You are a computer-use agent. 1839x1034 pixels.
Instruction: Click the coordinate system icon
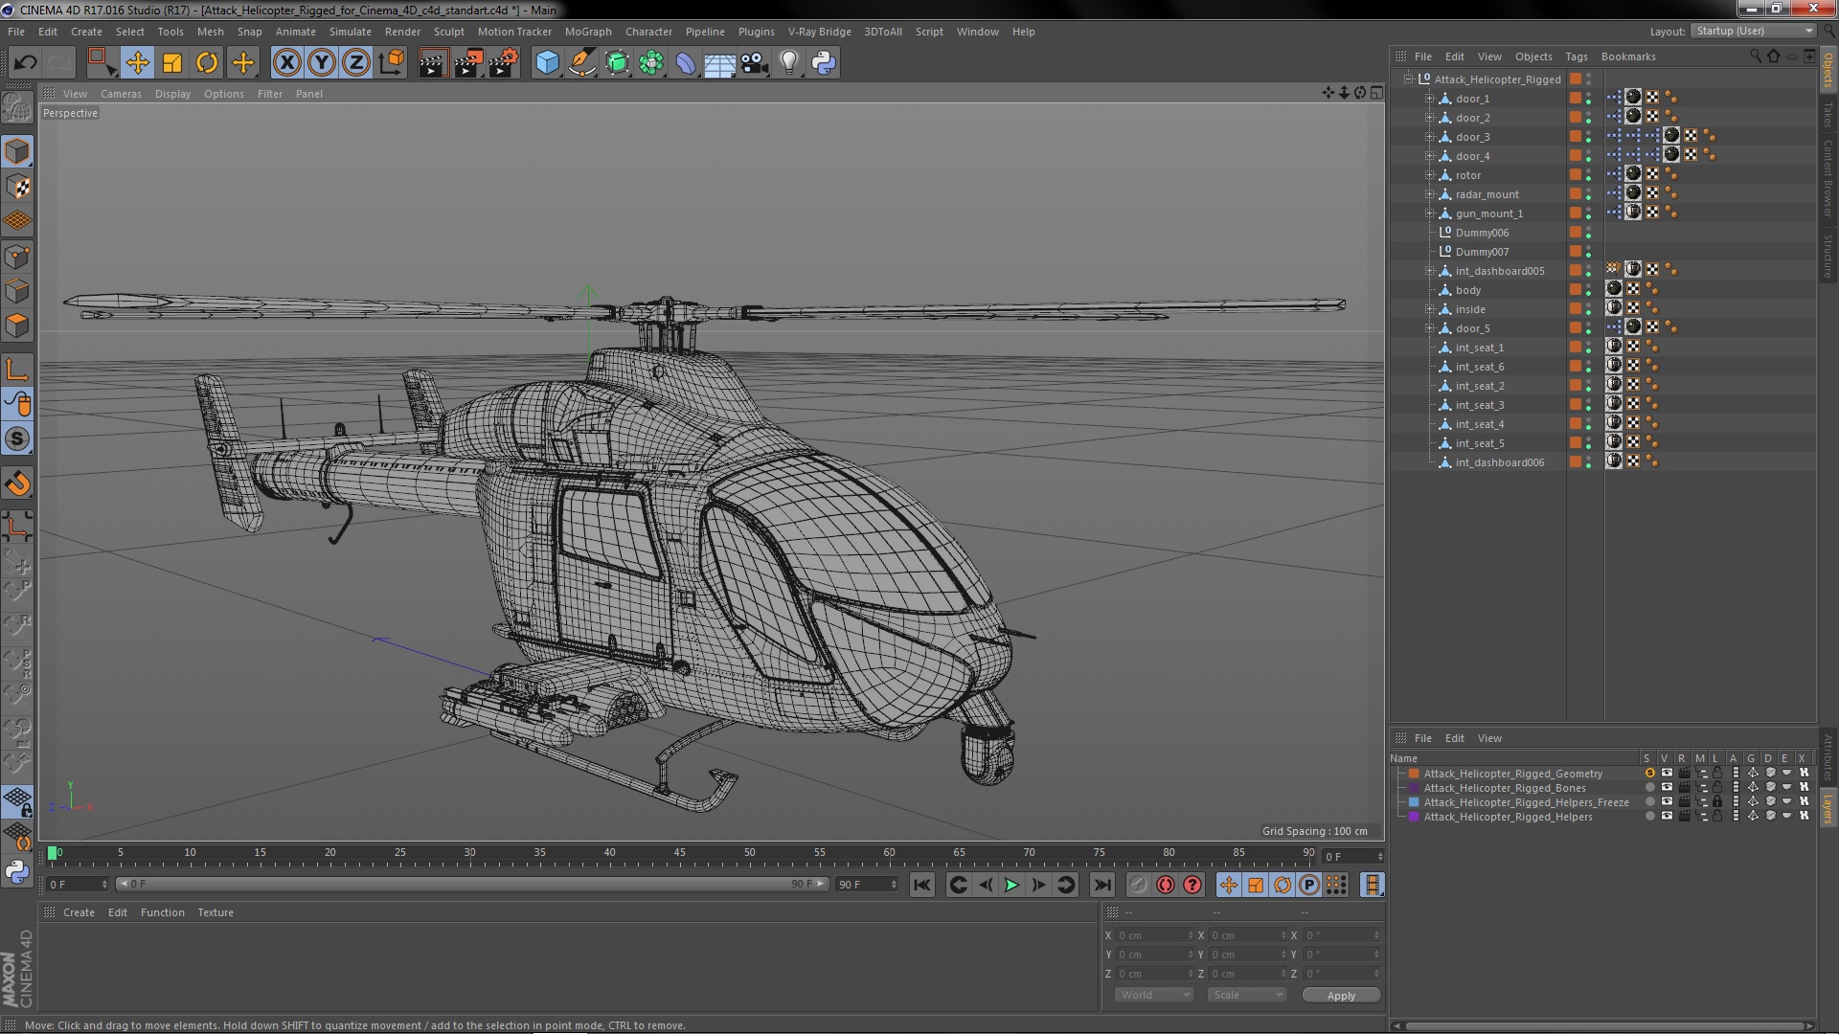point(392,63)
